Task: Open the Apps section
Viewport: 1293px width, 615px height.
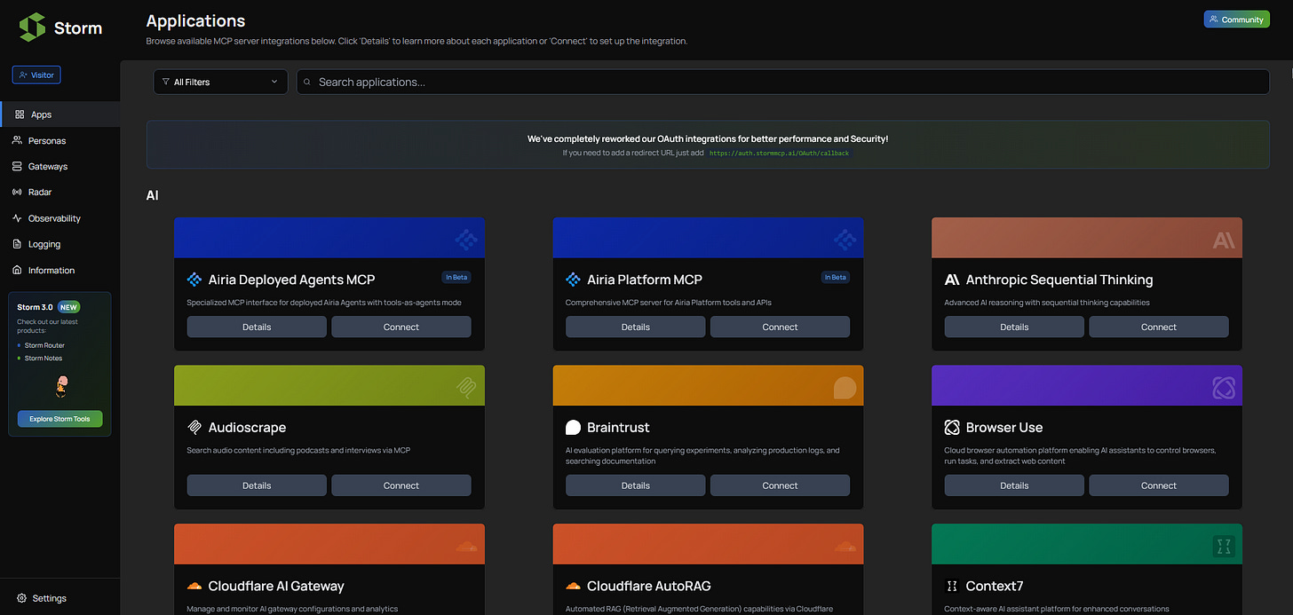Action: tap(60, 114)
